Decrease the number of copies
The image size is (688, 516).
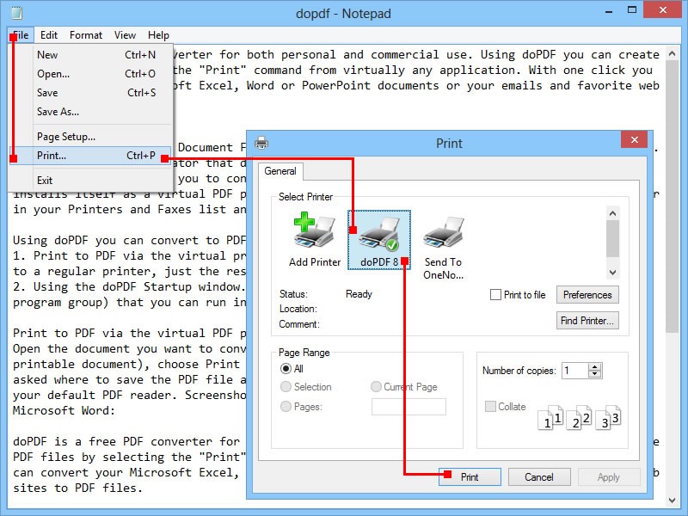point(594,374)
